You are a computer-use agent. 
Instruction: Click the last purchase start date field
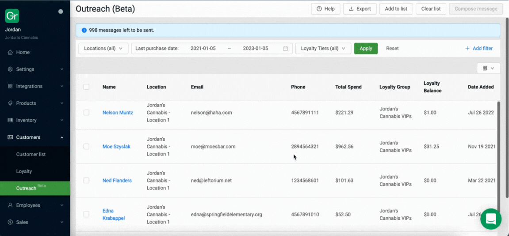tap(203, 49)
